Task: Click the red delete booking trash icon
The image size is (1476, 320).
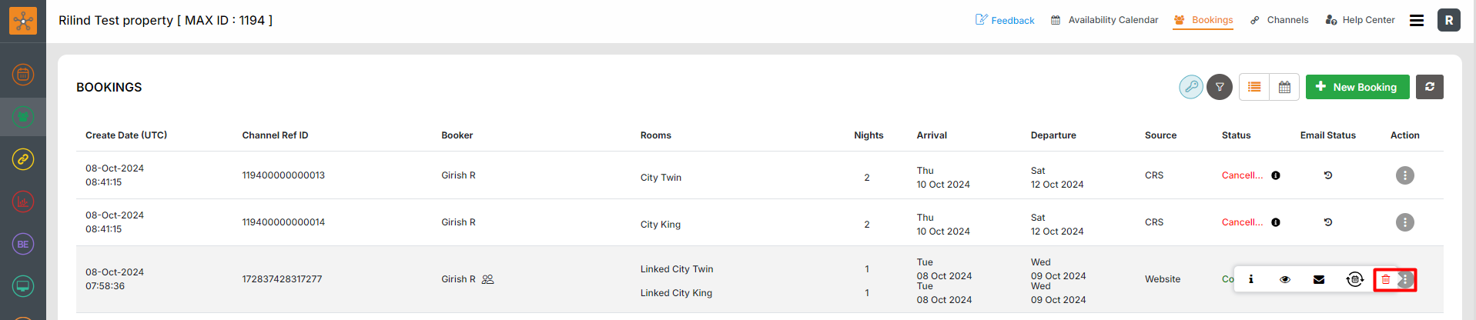Action: [x=1386, y=279]
